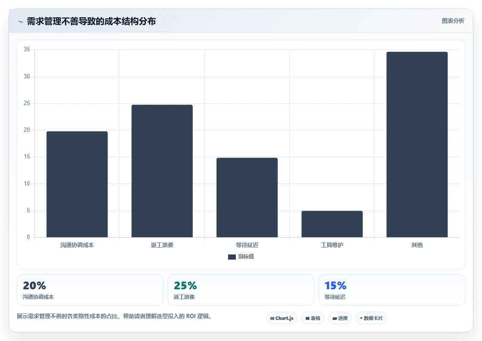
Task: Click the icon inside the Chart.js chip
Action: 272,319
